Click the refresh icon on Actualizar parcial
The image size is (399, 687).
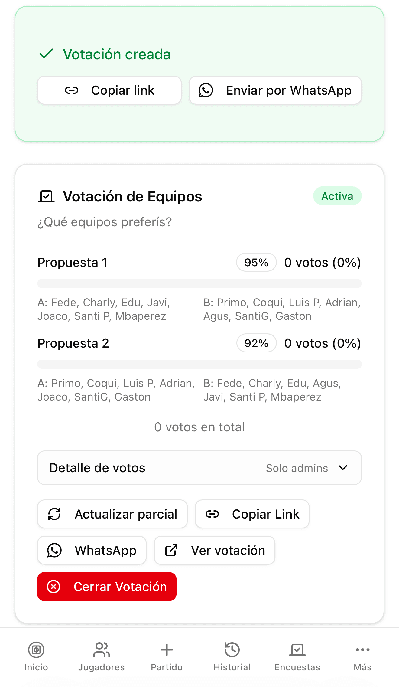pyautogui.click(x=55, y=514)
